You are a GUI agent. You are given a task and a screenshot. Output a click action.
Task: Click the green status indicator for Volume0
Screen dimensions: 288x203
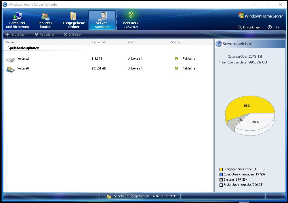pyautogui.click(x=176, y=68)
